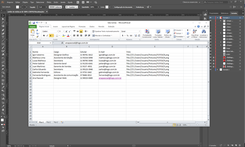Viewport: 245px width, 147px height.
Task: Click the Excel Help question mark icon
Action: [x=198, y=27]
